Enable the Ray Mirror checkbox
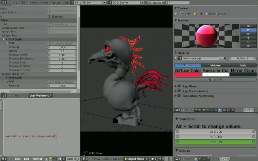The width and height of the screenshot is (258, 161). point(179,86)
